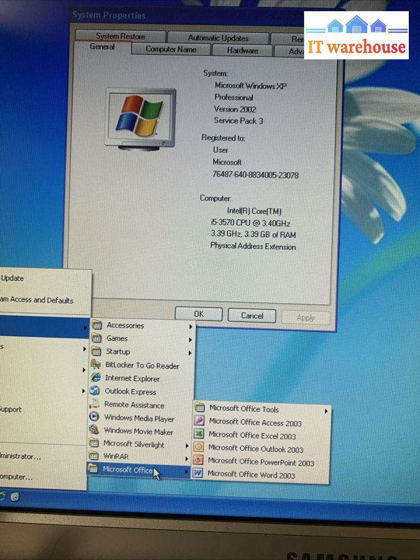Click the product ID 76487-640-8834005-23078
The width and height of the screenshot is (420, 560).
coord(255,175)
